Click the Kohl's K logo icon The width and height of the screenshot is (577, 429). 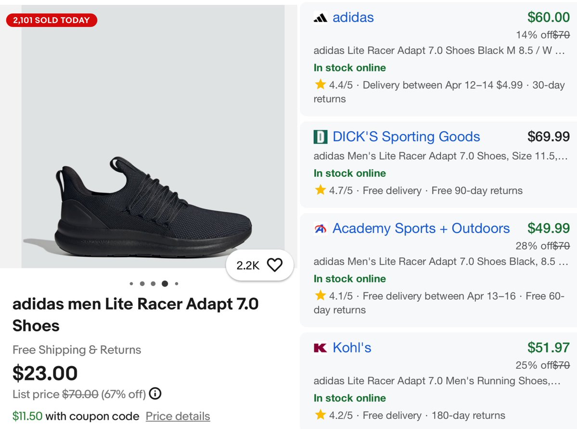321,348
